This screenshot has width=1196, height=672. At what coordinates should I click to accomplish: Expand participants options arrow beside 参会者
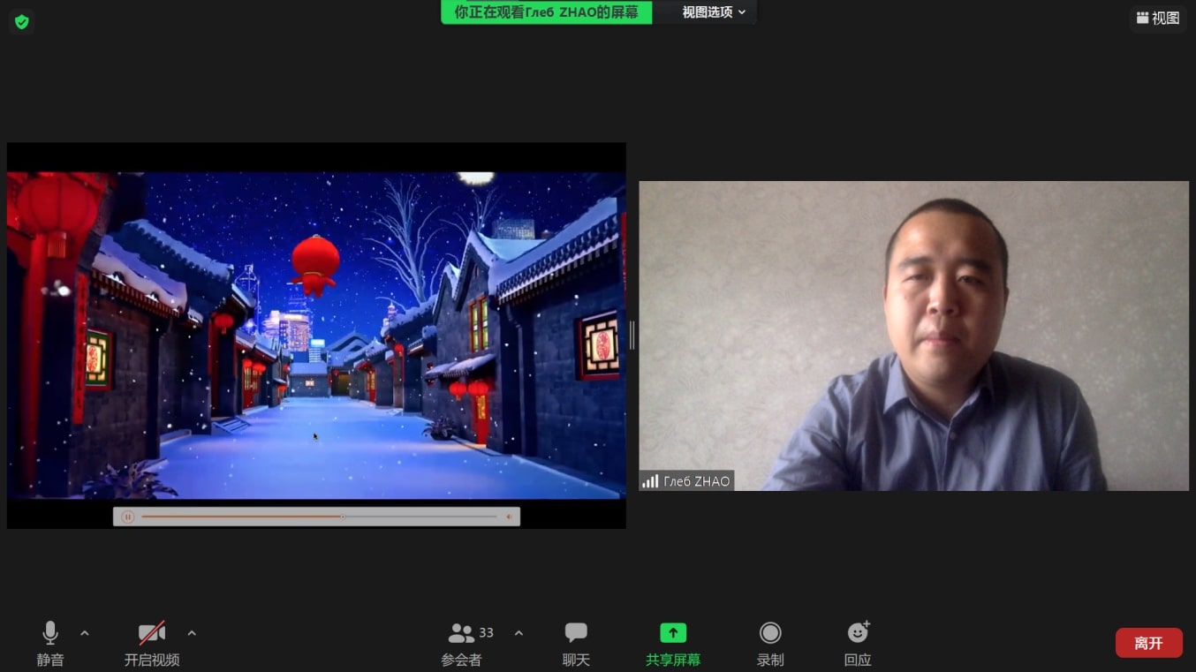519,633
